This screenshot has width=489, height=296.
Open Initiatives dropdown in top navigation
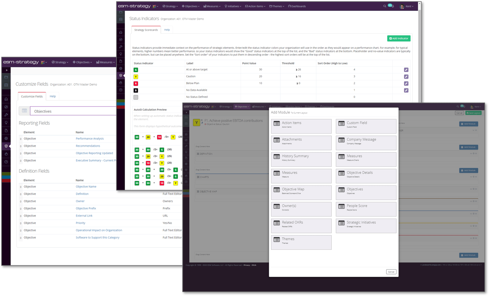(x=233, y=6)
